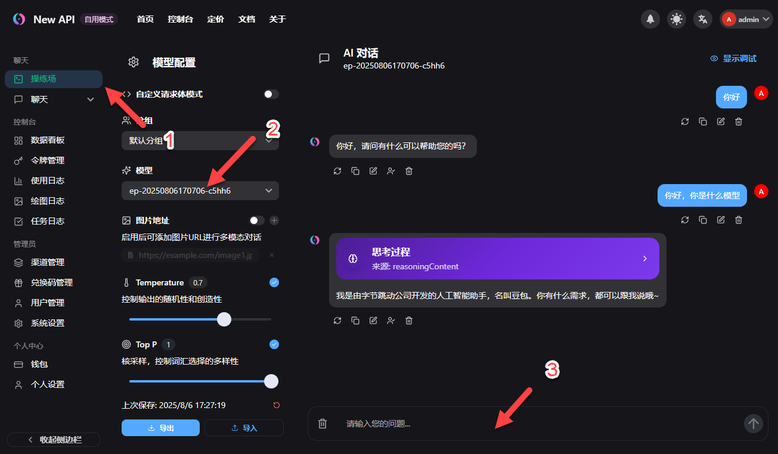Regenerate the assistant's last reply
778x454 pixels.
pyautogui.click(x=337, y=320)
